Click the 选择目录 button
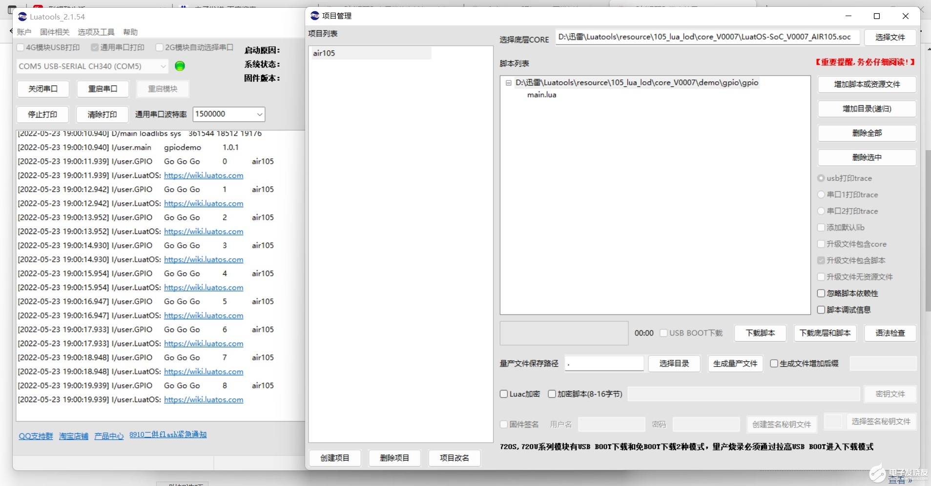 (x=674, y=364)
